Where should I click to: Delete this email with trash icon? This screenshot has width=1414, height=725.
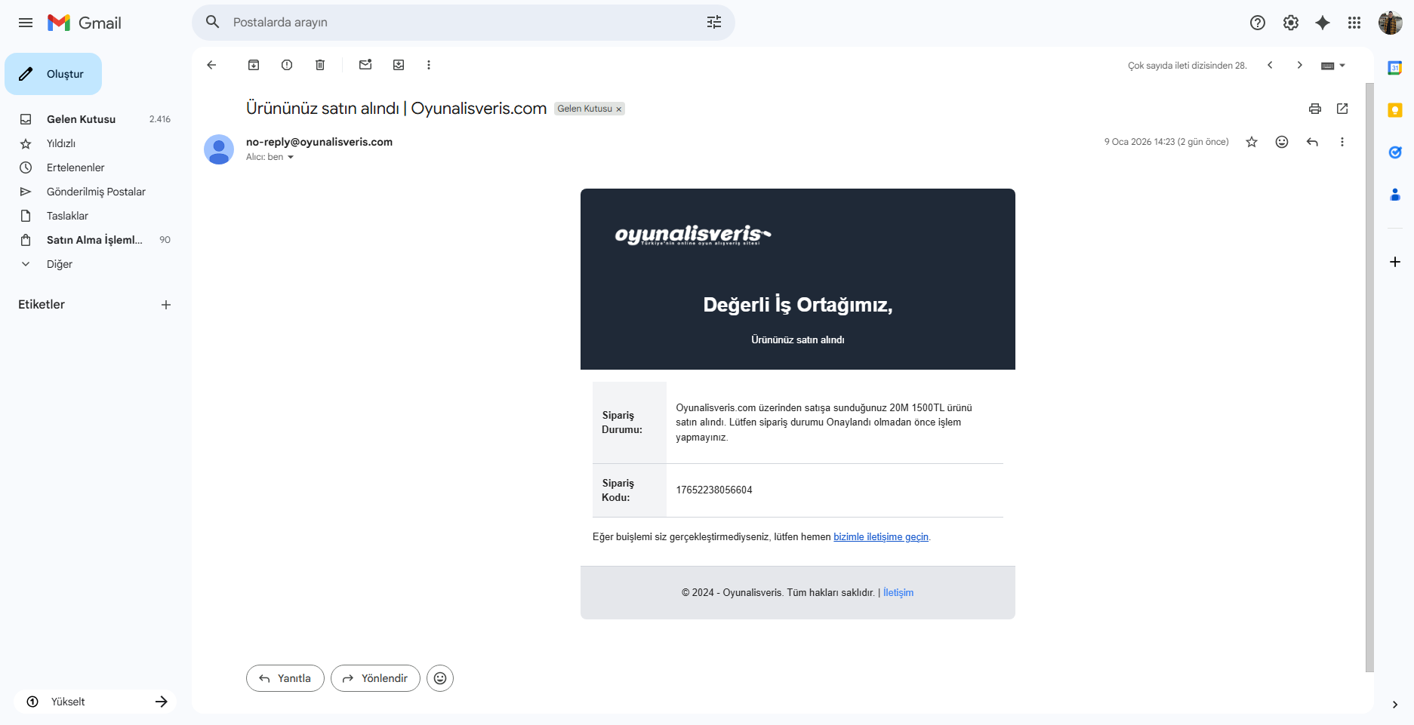[320, 65]
